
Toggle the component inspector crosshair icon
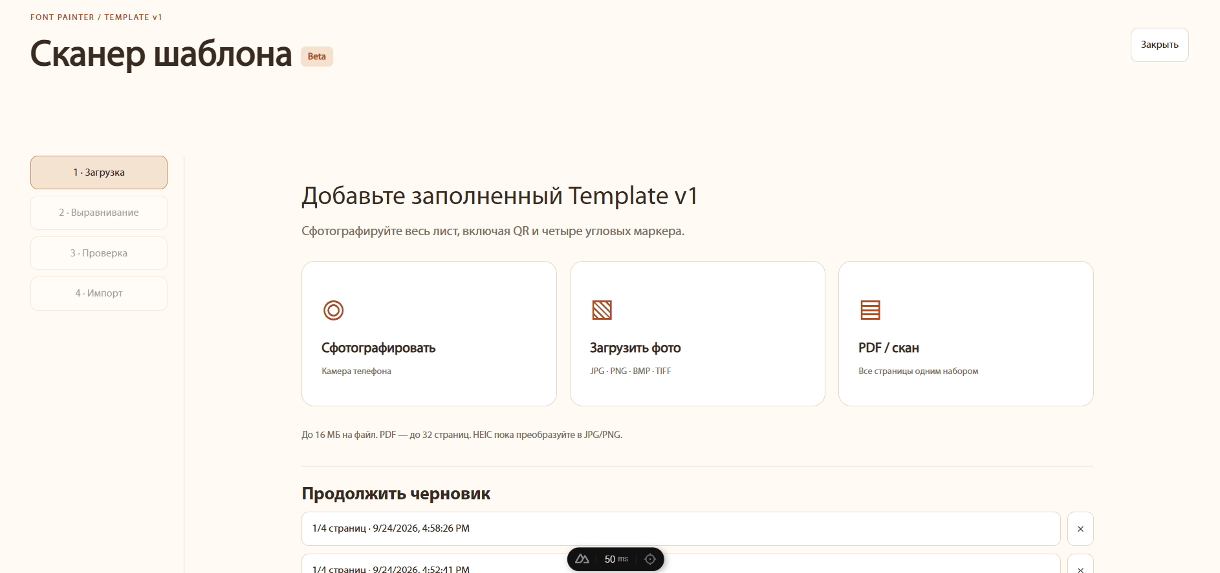650,559
